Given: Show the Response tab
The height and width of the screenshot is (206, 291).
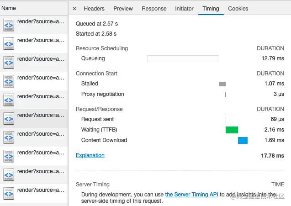Looking at the screenshot, I should point(154,9).
